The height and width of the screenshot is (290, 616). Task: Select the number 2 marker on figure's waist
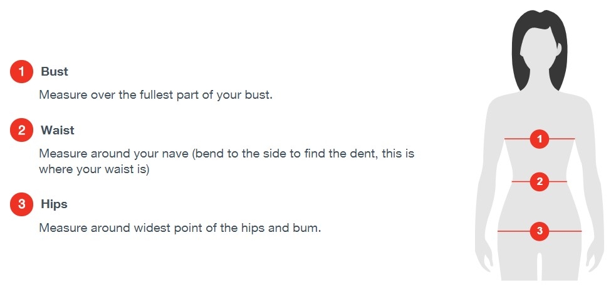(540, 182)
